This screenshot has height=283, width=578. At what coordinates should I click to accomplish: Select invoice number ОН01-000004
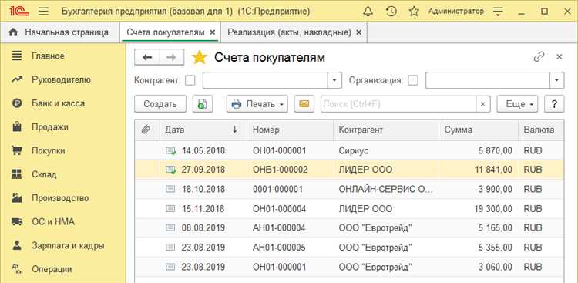click(279, 208)
